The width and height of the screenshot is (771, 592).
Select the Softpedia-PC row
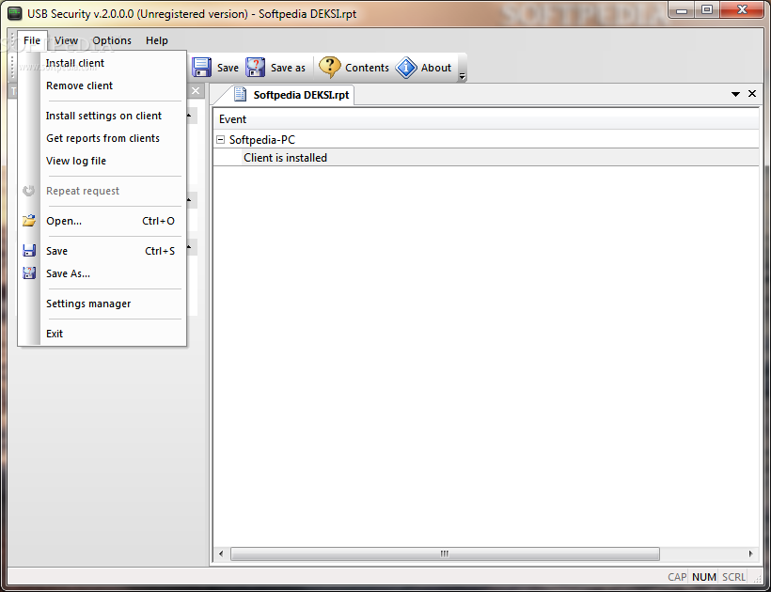click(486, 139)
